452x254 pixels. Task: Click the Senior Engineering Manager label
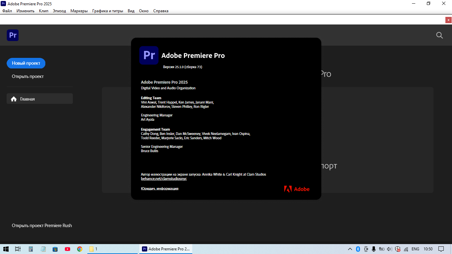click(x=162, y=147)
